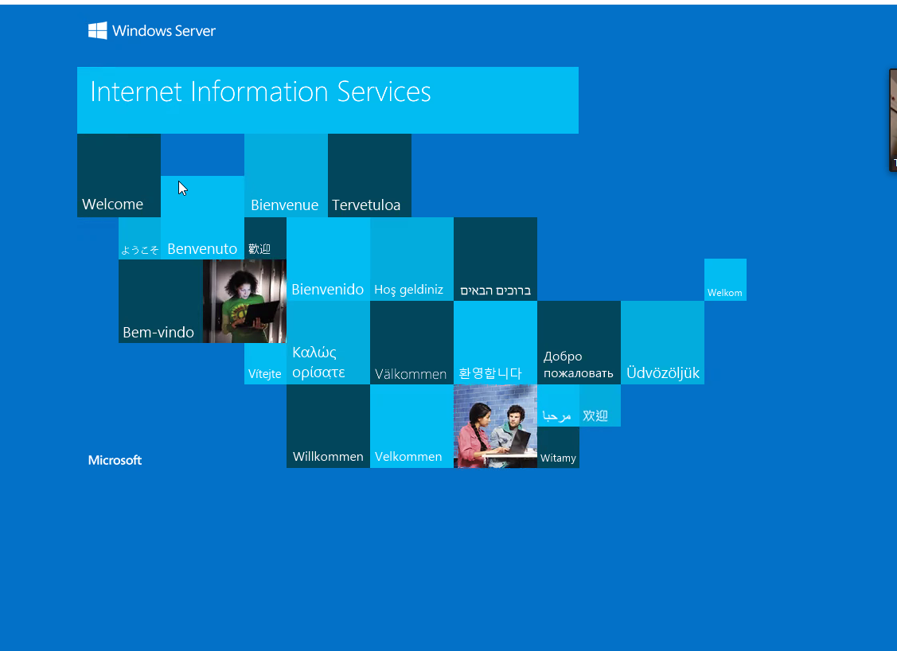Click the Добро пожаловать tile
This screenshot has width=897, height=651.
[579, 342]
